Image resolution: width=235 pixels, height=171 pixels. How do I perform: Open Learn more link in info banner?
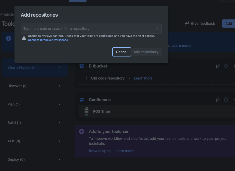(181, 45)
